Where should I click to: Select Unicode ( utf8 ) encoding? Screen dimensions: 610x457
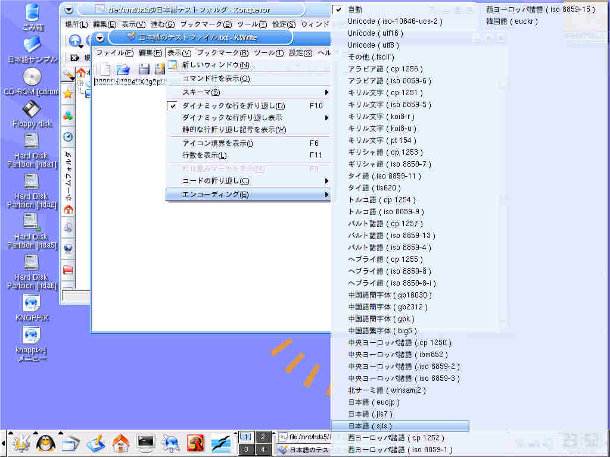pos(400,45)
